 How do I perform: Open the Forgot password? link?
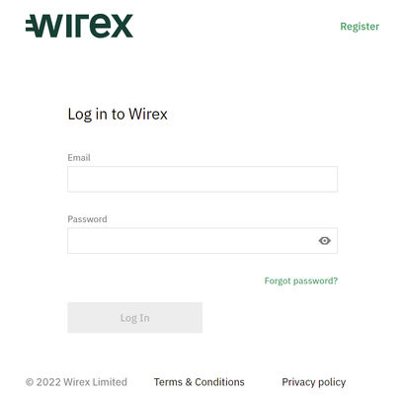pyautogui.click(x=301, y=280)
